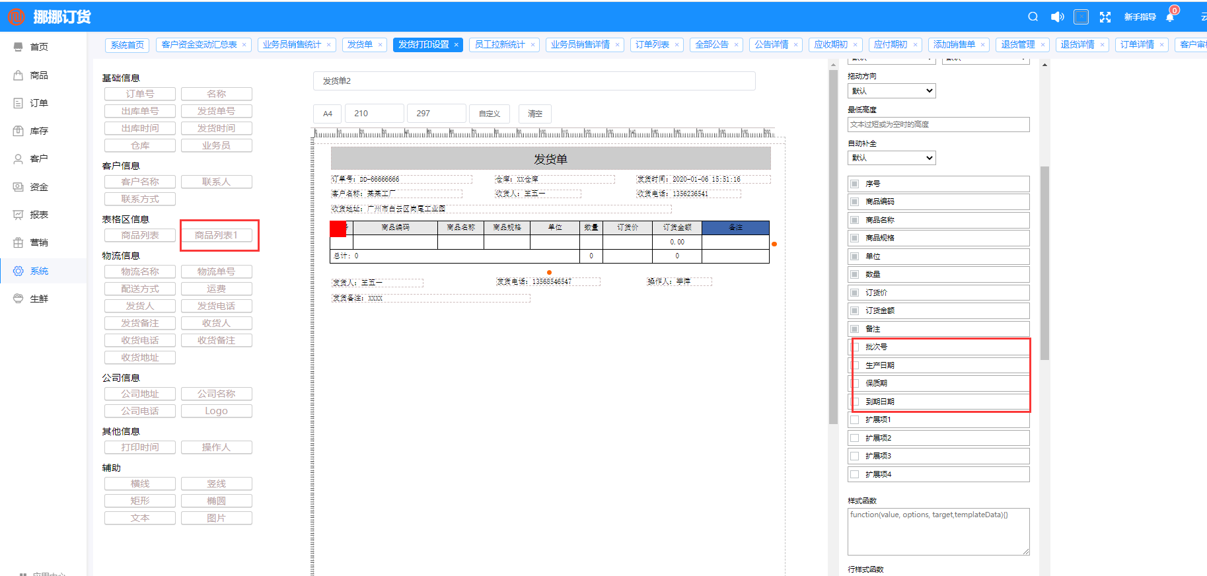Image resolution: width=1207 pixels, height=576 pixels.
Task: Open 报表 from the sidebar
Action: 38,215
